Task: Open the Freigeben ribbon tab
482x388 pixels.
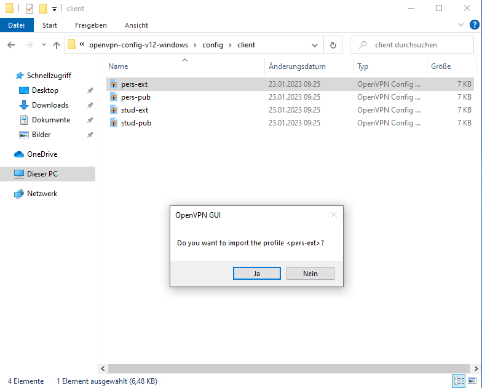Action: (91, 25)
